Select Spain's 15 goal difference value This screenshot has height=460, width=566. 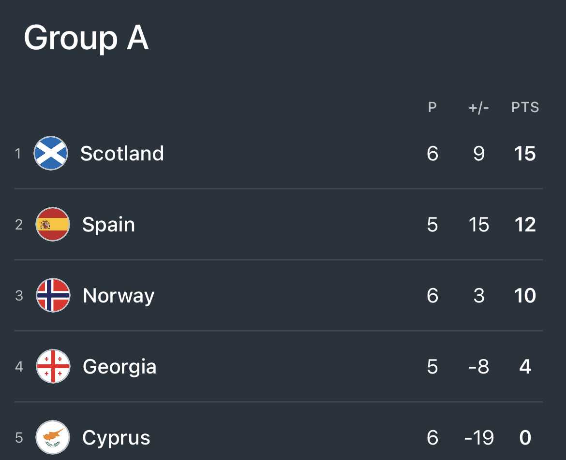coord(479,225)
